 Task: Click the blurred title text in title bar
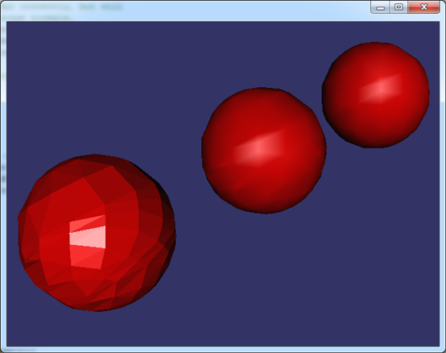(64, 7)
